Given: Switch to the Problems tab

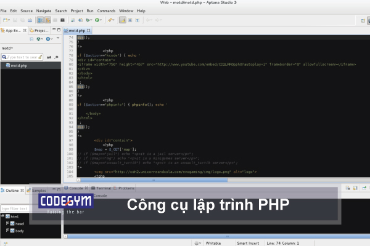Looking at the screenshot, I should (124, 188).
